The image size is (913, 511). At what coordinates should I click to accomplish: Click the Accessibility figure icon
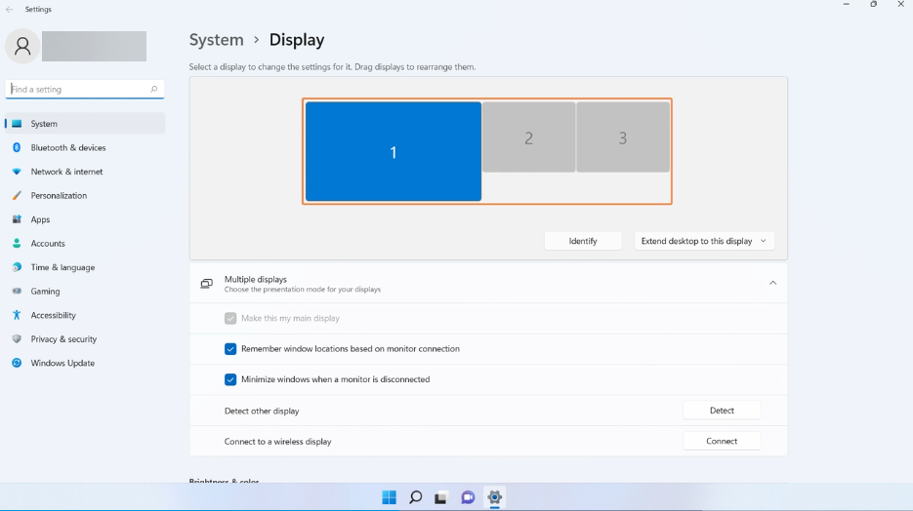tap(17, 315)
